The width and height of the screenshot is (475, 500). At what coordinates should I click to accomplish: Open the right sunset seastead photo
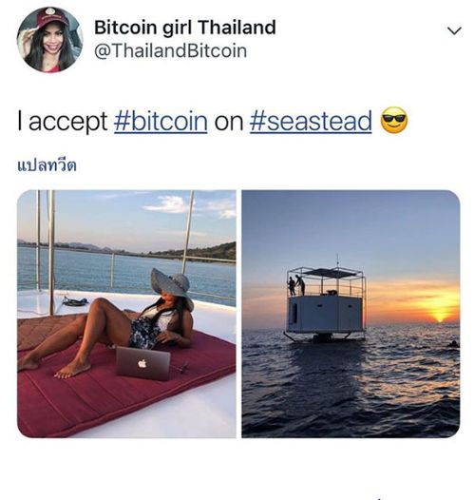click(351, 314)
